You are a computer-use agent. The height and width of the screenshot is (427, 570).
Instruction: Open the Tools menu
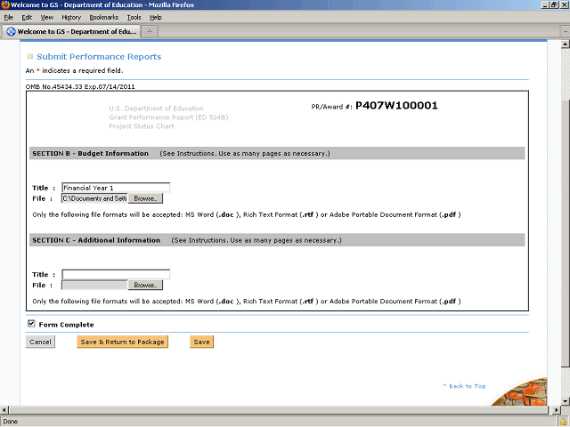pos(134,18)
